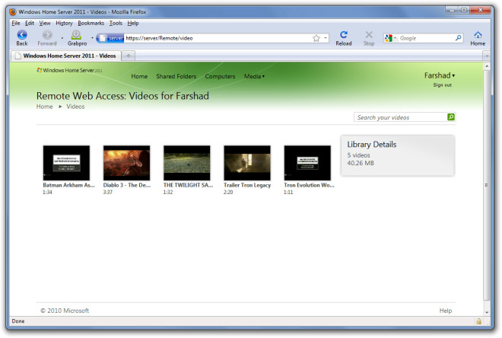Click the '40.26 MB' library size text
Screen dimensions: 502x338
click(x=361, y=163)
